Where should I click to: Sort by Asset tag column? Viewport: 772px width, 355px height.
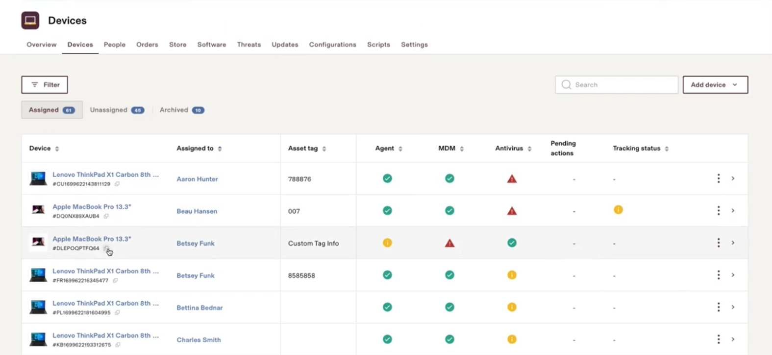point(324,149)
